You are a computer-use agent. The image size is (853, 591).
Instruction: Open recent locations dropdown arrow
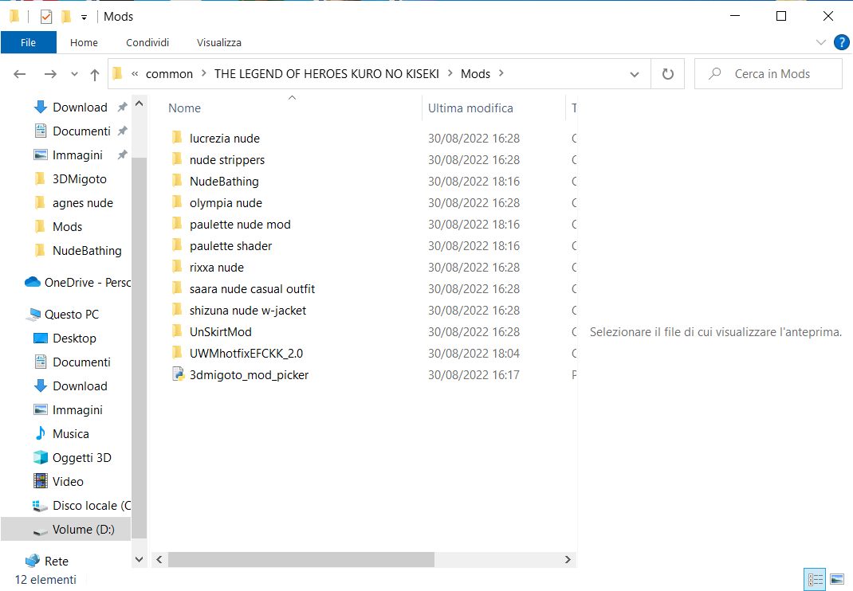pyautogui.click(x=74, y=75)
